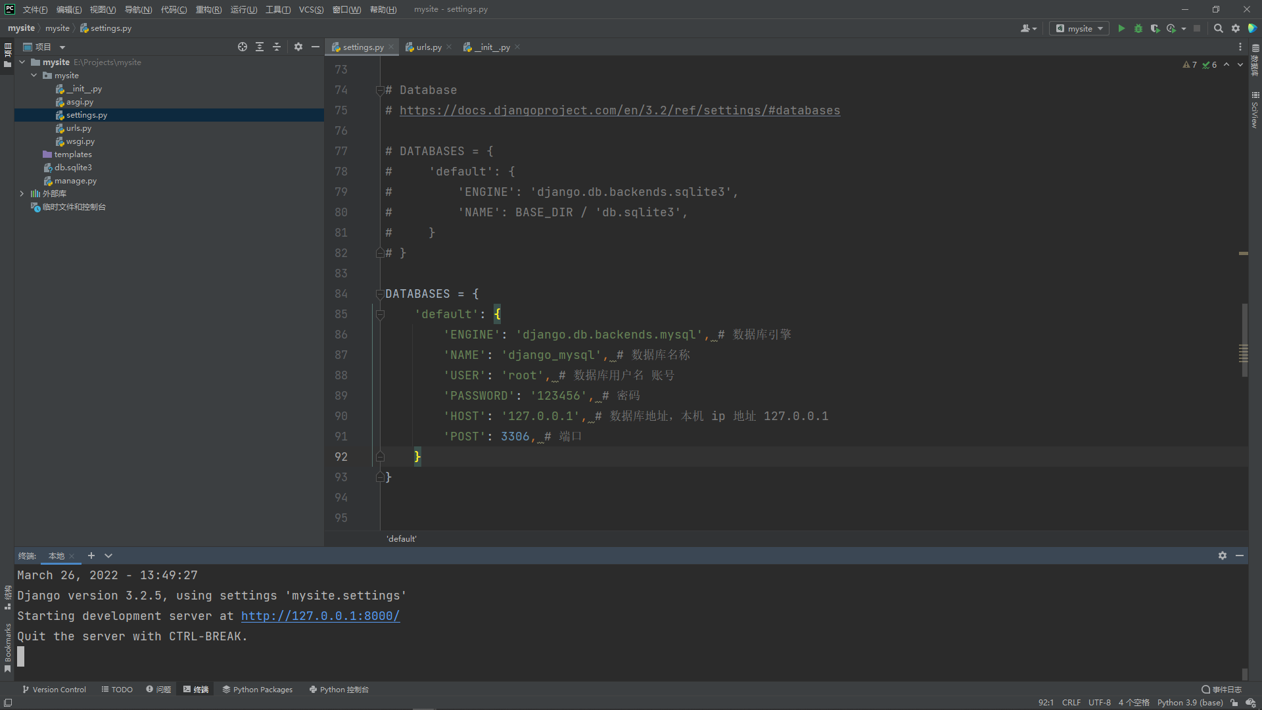Collapse the inner mysite package folder
The height and width of the screenshot is (710, 1262).
[x=34, y=75]
